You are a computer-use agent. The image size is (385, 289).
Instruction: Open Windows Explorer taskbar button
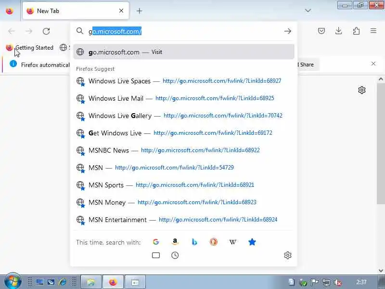tap(91, 282)
